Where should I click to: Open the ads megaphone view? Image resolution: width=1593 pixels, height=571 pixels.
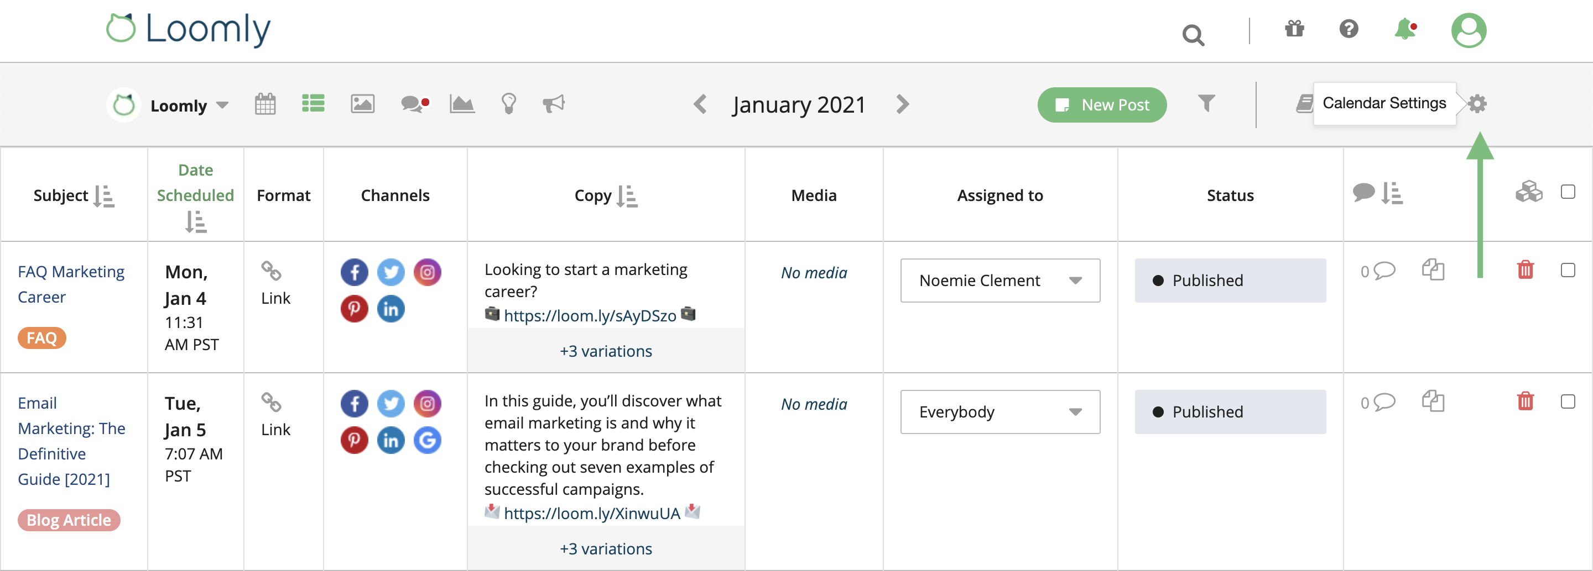coord(554,104)
